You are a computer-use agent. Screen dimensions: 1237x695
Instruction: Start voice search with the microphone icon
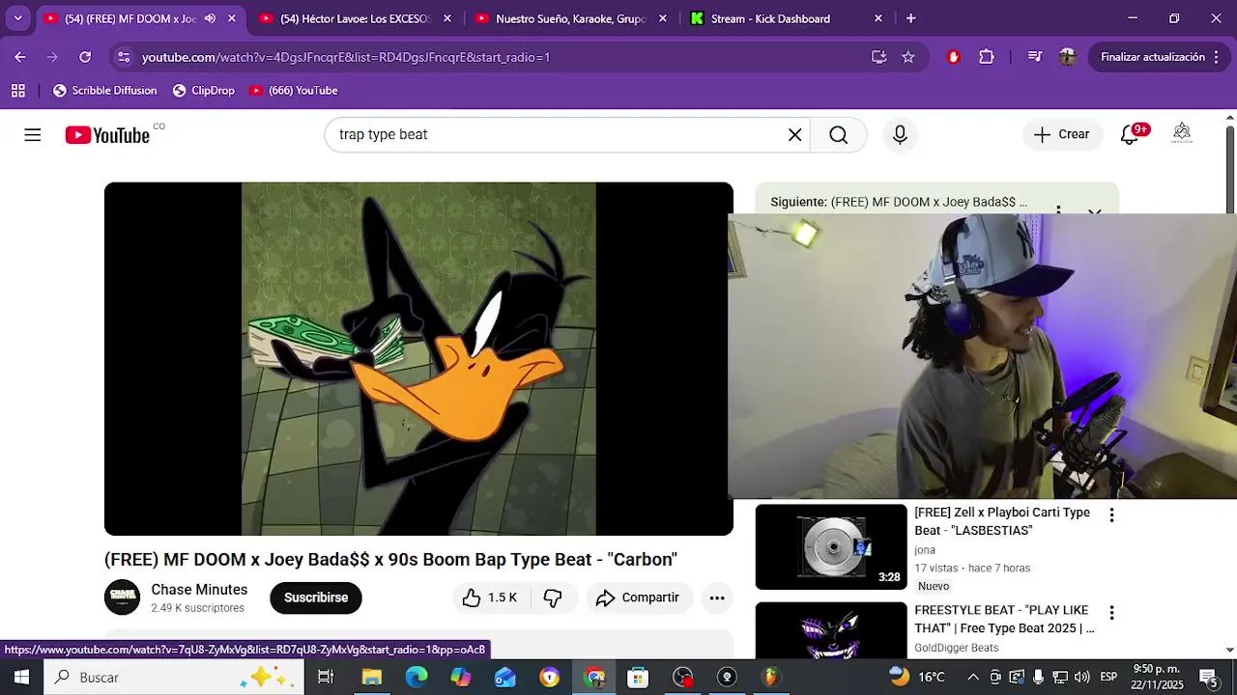coord(900,135)
